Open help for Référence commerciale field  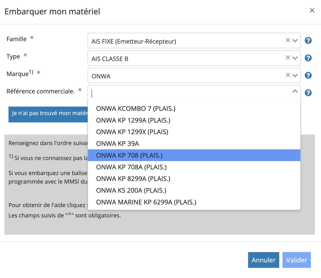(308, 93)
